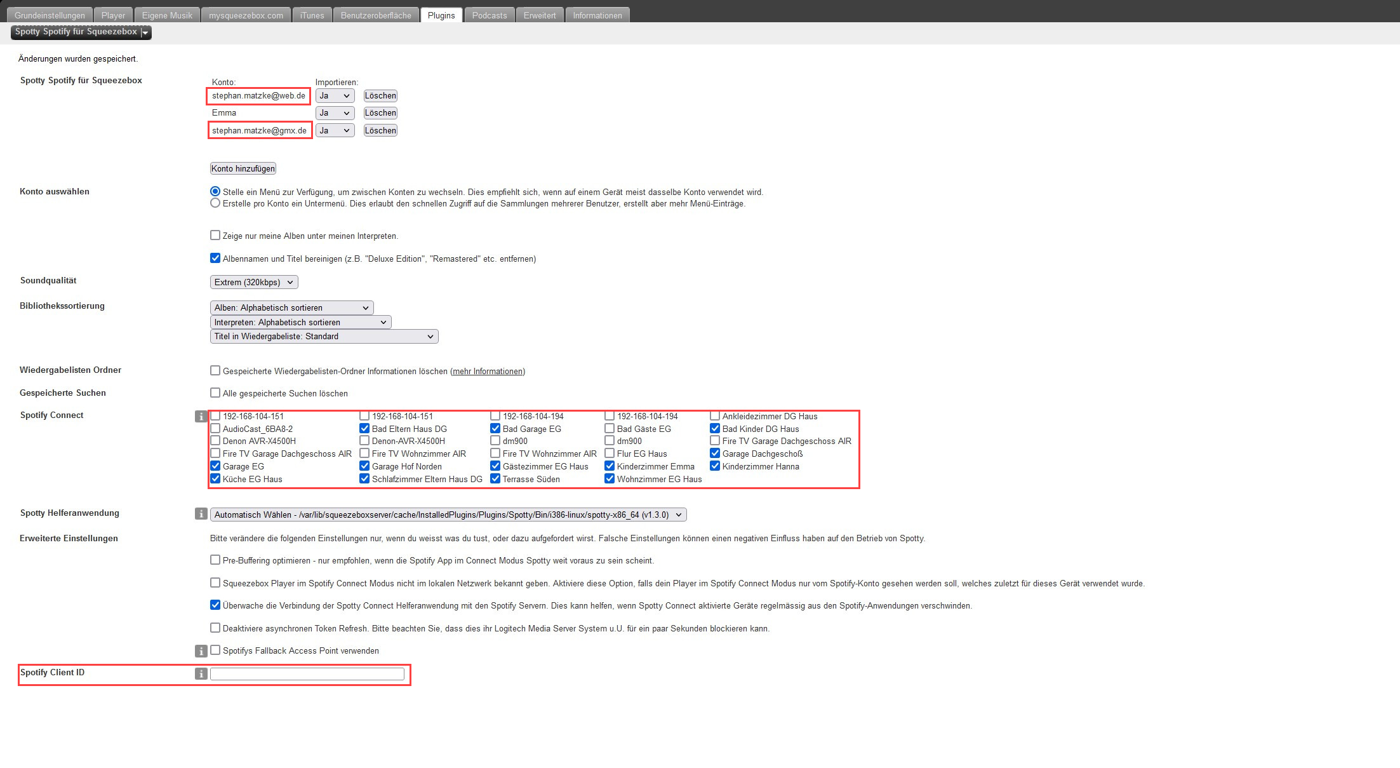Uncheck Bad Garage EG checkbox

tap(495, 428)
